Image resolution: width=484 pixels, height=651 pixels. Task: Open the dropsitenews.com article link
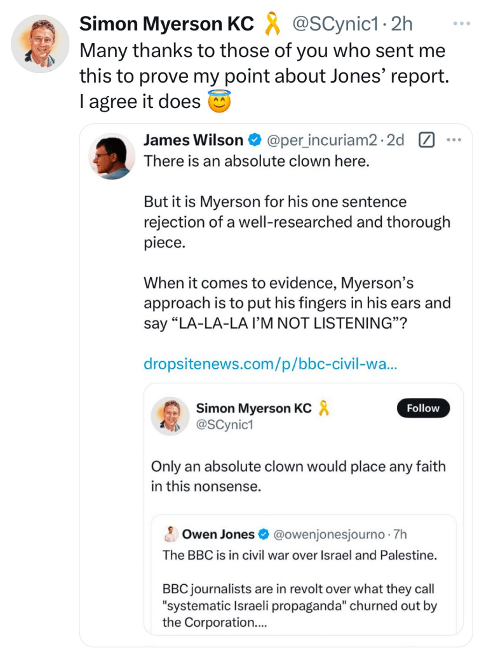[x=271, y=364]
